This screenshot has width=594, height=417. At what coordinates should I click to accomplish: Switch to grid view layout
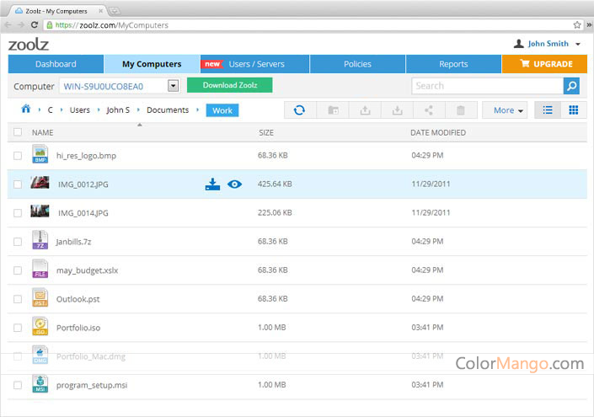tap(574, 110)
